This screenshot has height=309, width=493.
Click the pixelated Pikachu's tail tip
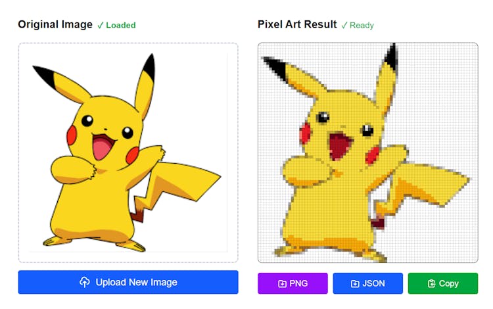(x=446, y=185)
